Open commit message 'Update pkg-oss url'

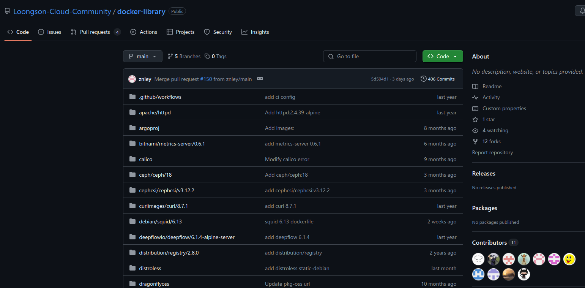[287, 284]
